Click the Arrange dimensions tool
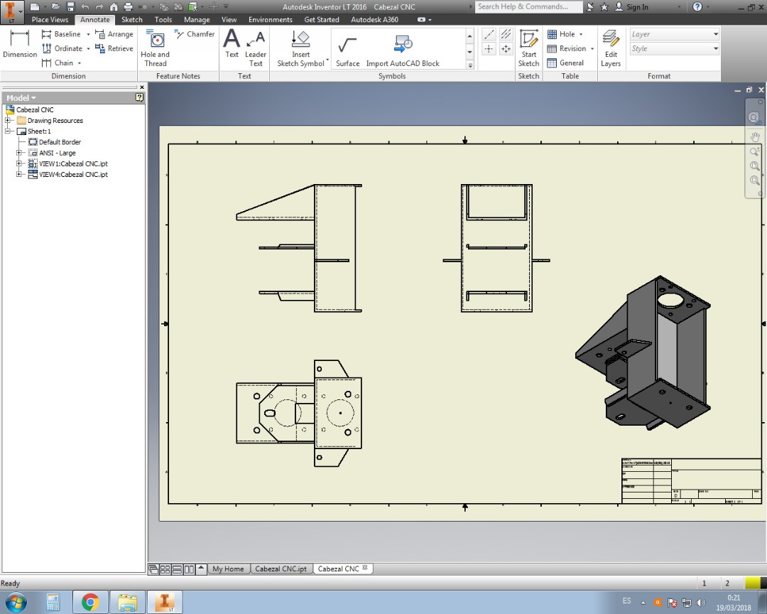Viewport: 767px width, 614px height. click(x=114, y=34)
